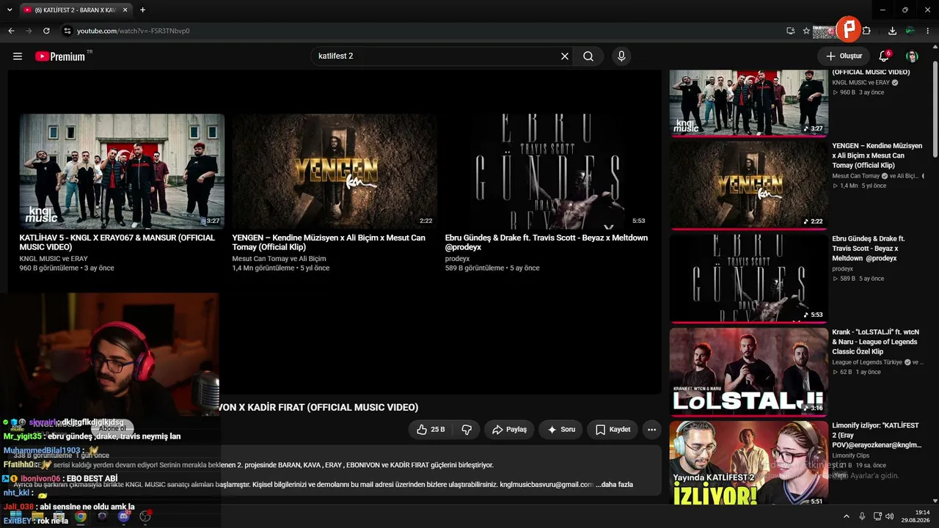Clear the search box text
This screenshot has width=939, height=528.
(x=565, y=56)
